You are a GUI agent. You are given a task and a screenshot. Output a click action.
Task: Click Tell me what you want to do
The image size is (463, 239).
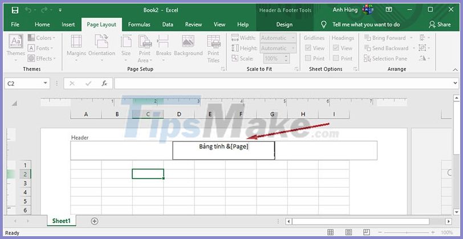(x=366, y=25)
